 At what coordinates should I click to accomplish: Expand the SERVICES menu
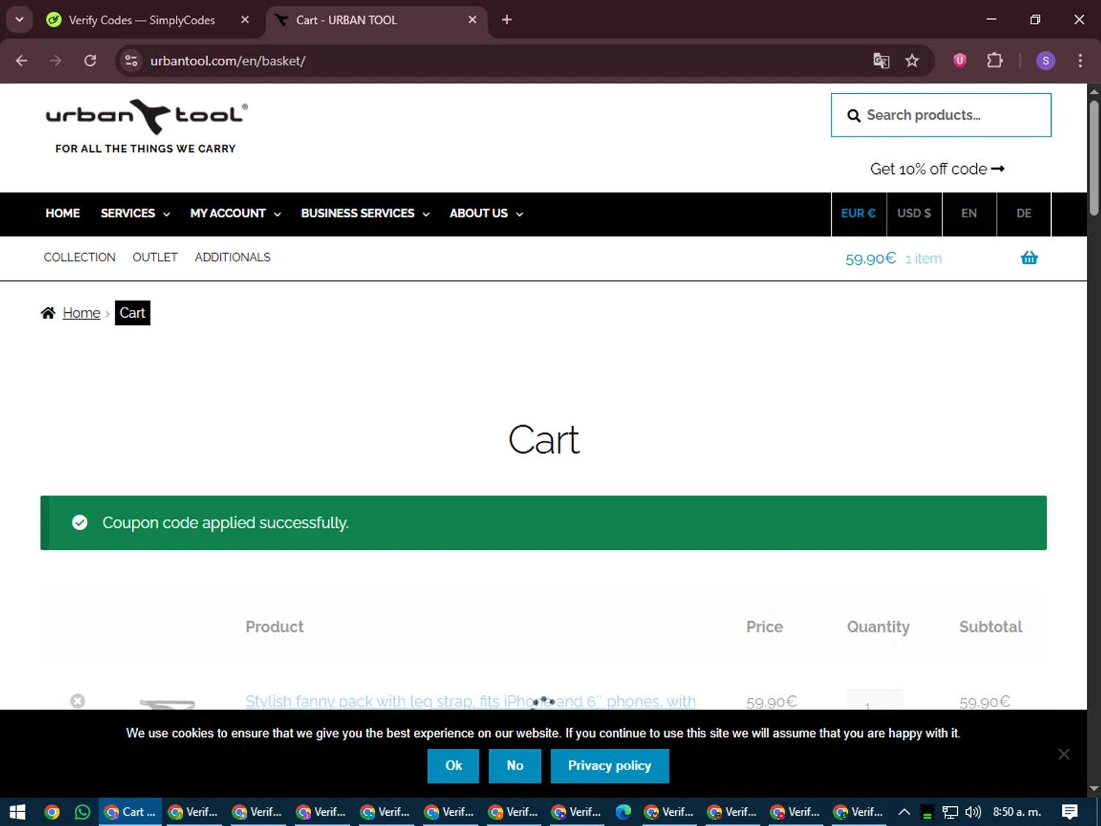(135, 214)
